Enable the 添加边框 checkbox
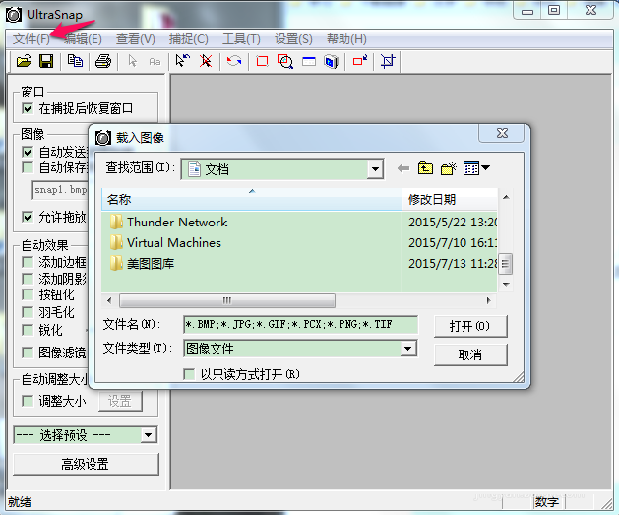The width and height of the screenshot is (619, 515). coord(28,262)
